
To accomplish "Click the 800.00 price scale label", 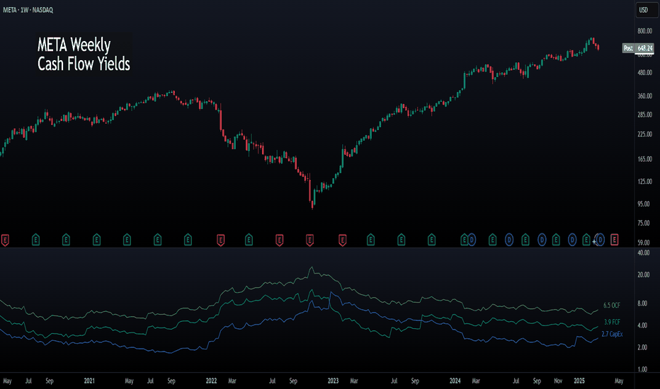I will (x=644, y=31).
